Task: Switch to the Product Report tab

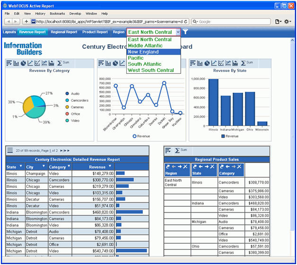Action: coord(95,32)
